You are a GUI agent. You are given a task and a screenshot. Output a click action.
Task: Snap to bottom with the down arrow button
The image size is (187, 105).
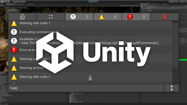click(x=90, y=78)
